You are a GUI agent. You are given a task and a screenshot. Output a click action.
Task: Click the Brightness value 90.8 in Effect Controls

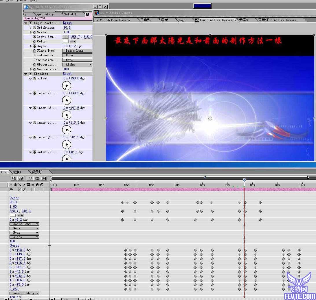[x=67, y=27]
